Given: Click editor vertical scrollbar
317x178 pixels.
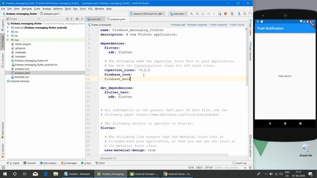Looking at the screenshot, I should tap(247, 58).
